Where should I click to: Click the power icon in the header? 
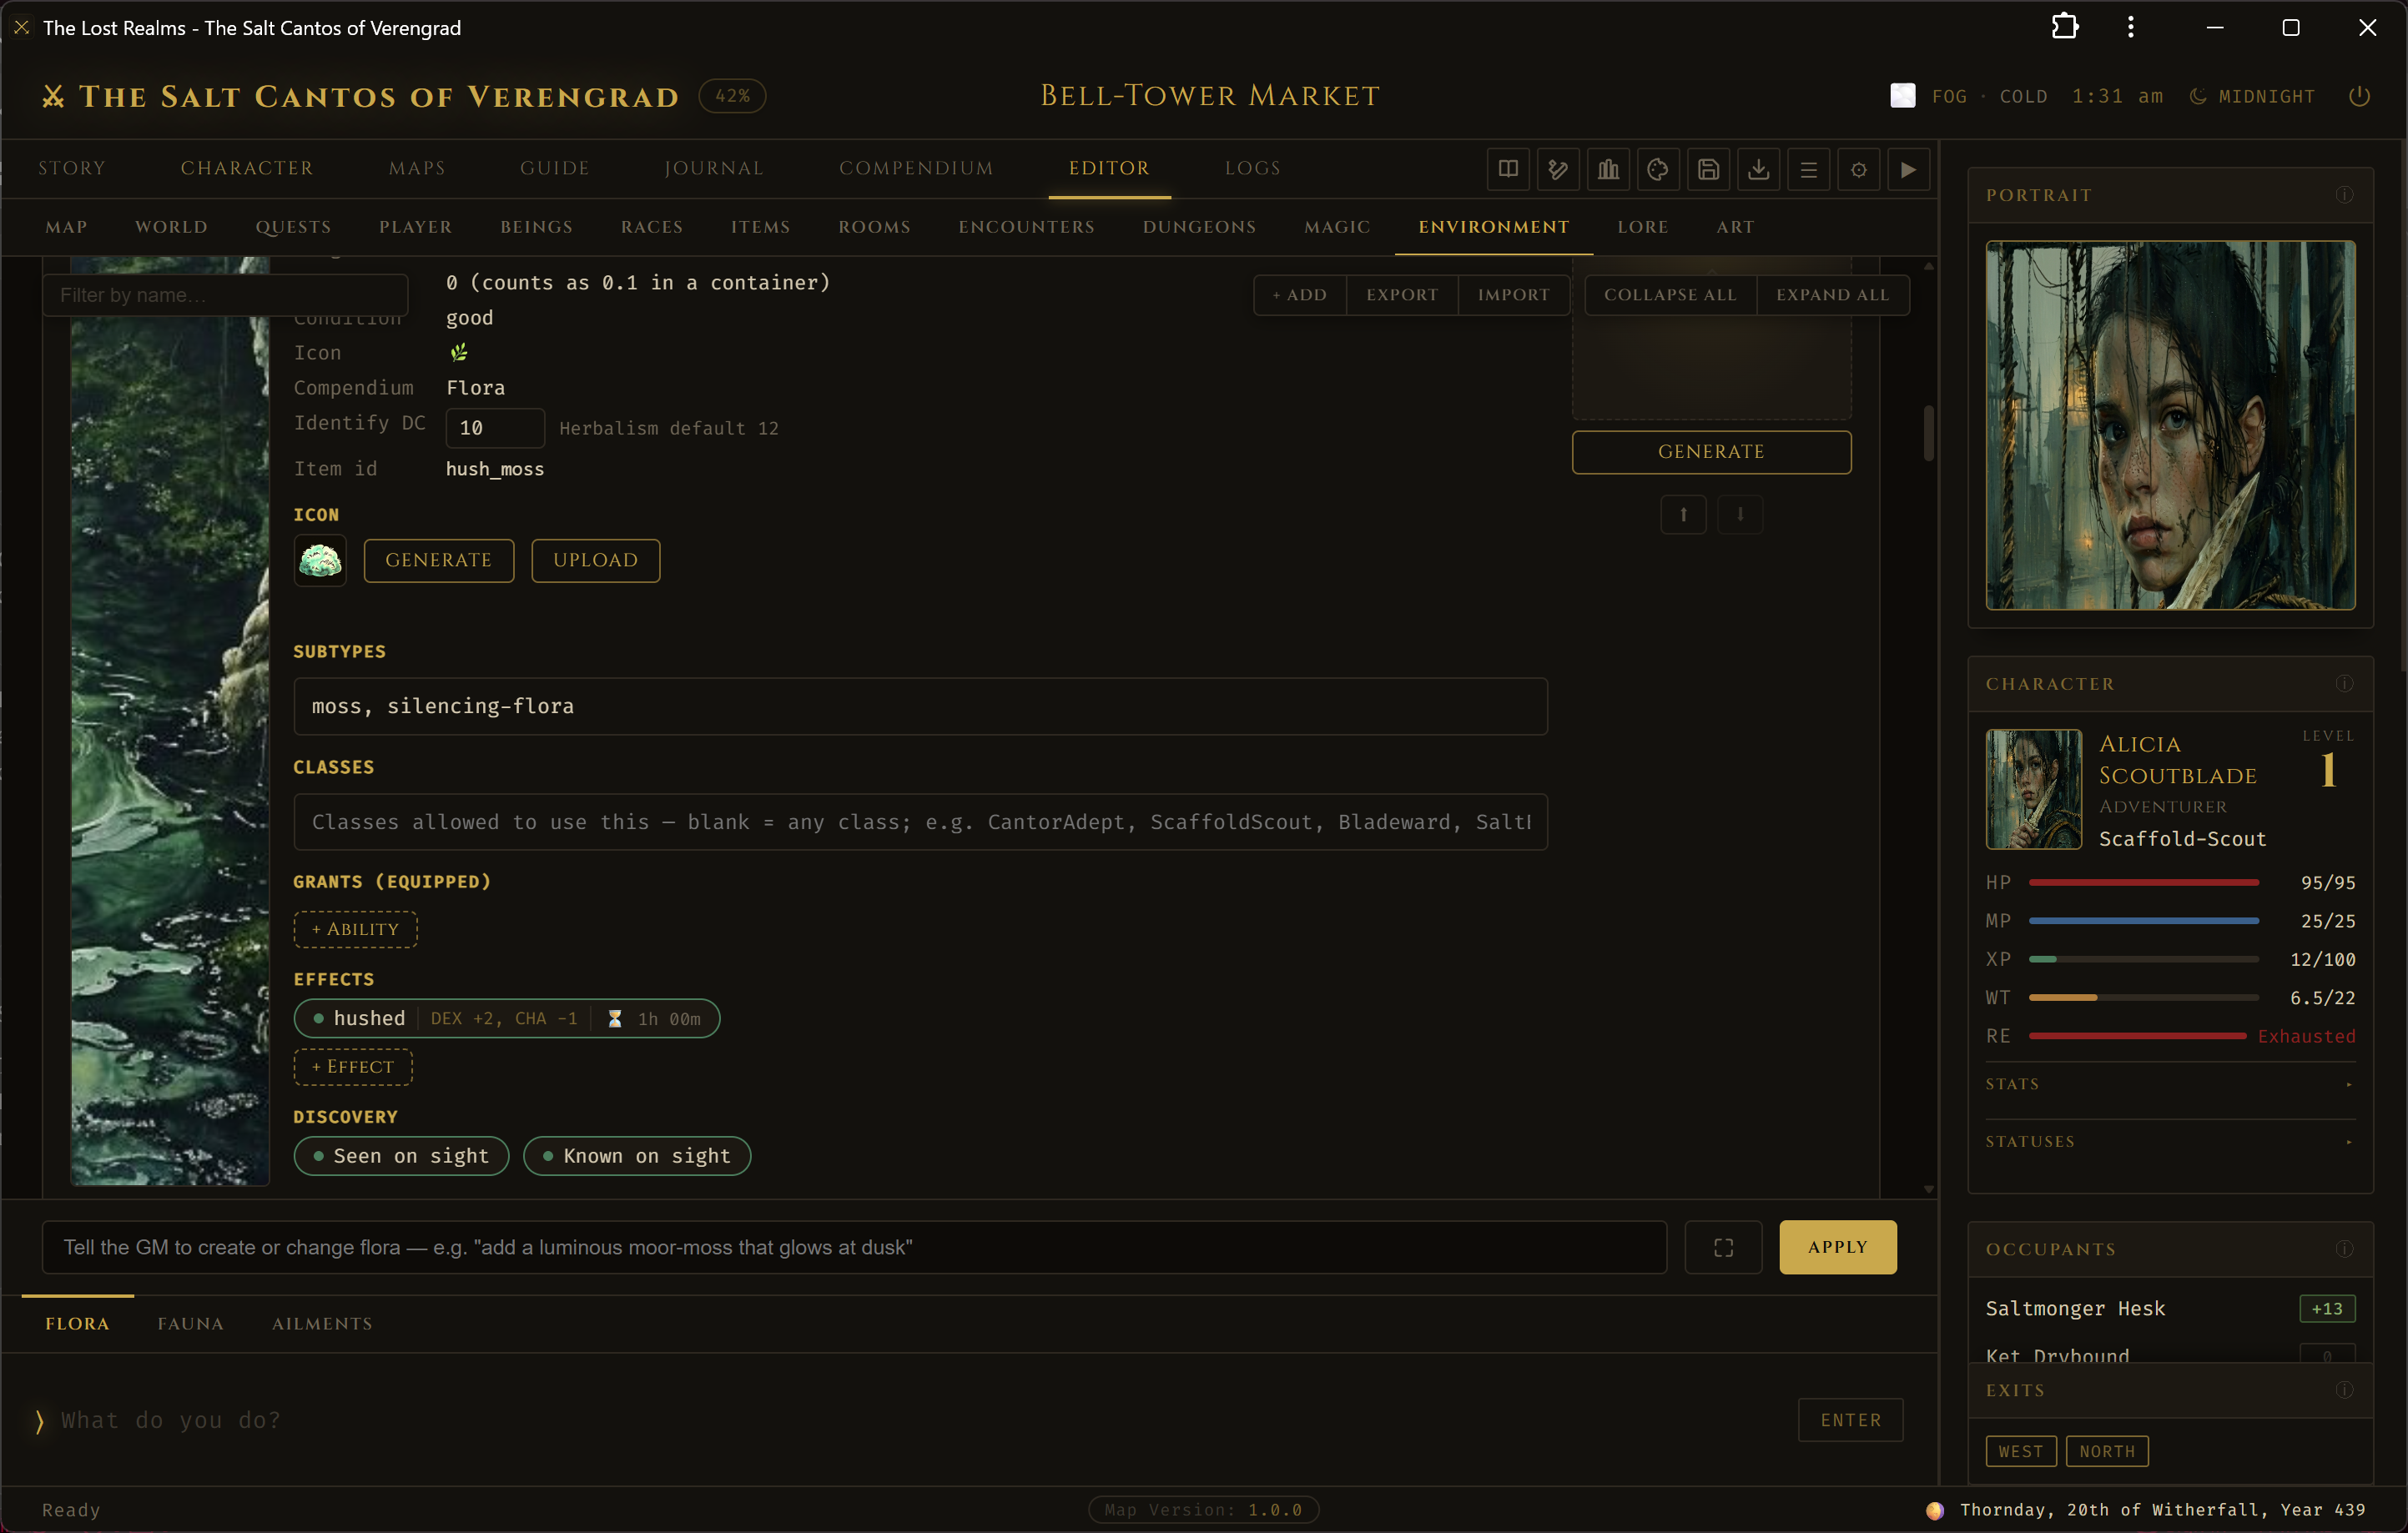click(2359, 96)
